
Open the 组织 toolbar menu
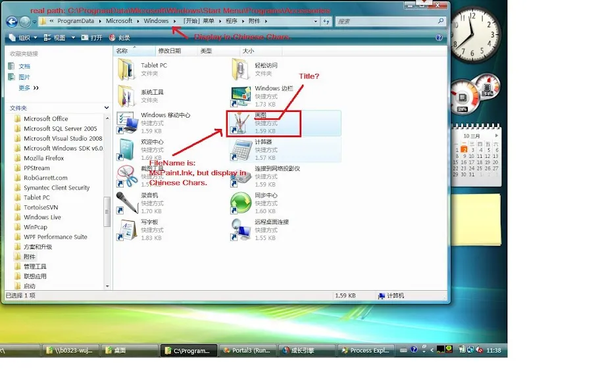(x=23, y=37)
